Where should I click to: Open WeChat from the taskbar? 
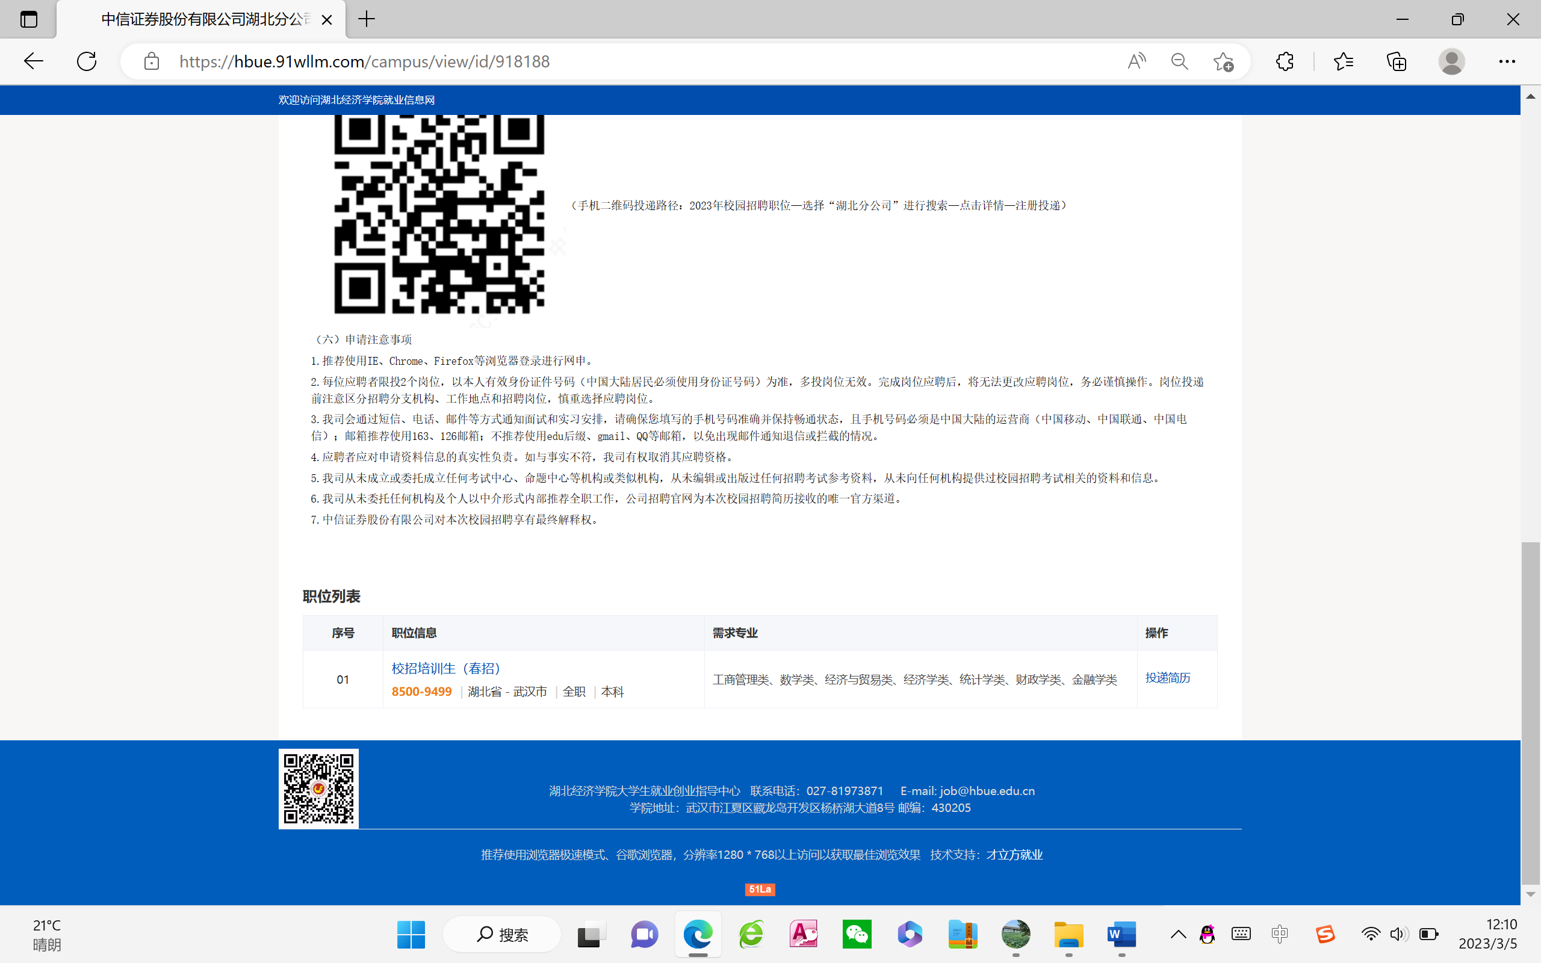tap(857, 934)
